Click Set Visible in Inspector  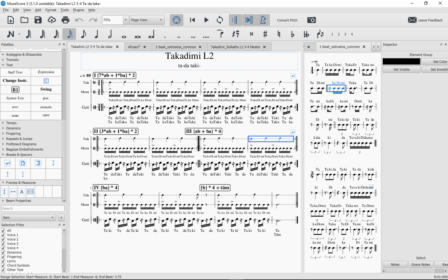click(401, 69)
